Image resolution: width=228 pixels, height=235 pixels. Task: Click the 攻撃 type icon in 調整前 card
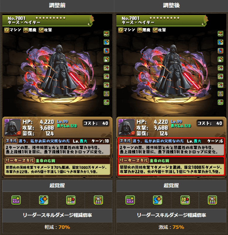click(41, 30)
